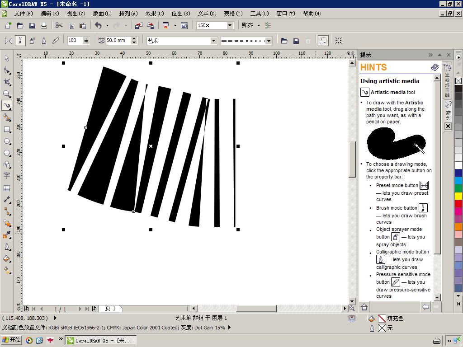Click the 50.0 mm stroke width field
Screen dimensions: 463x347
(118, 40)
